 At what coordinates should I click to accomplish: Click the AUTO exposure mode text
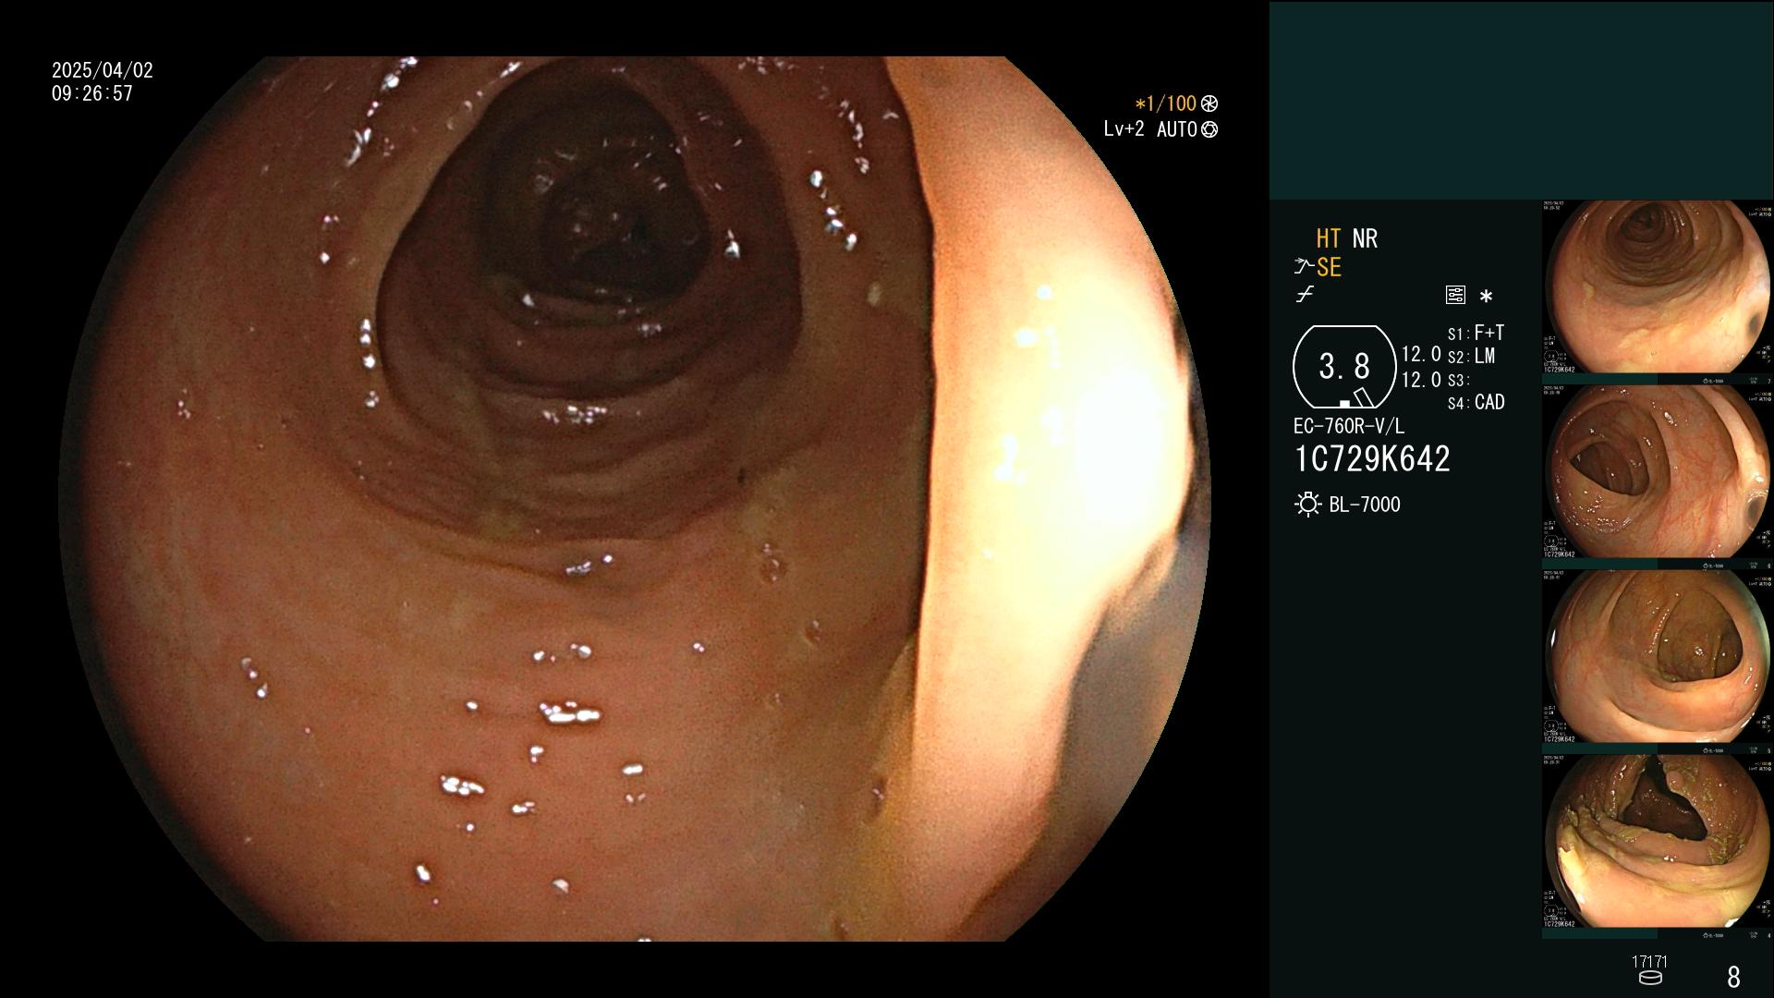coord(1177,129)
